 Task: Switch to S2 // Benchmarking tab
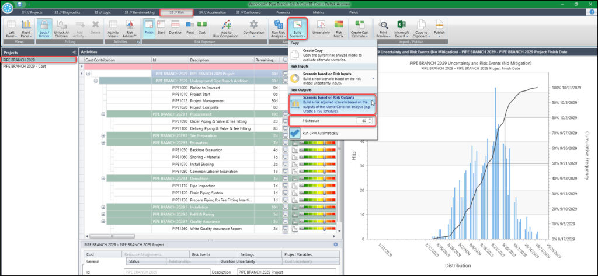click(138, 13)
